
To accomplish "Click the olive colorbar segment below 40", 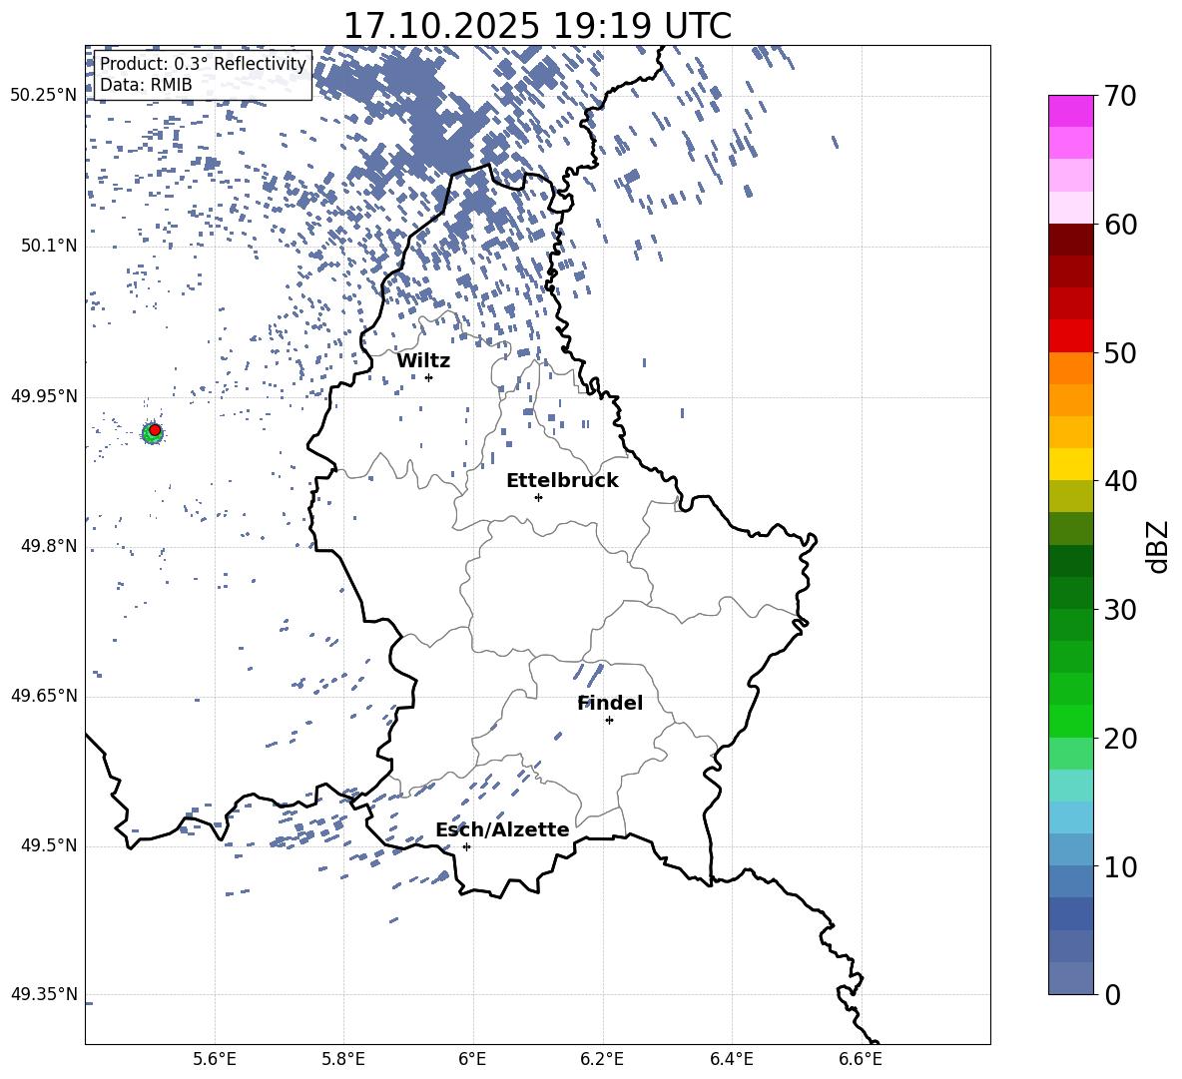I will tap(1070, 496).
